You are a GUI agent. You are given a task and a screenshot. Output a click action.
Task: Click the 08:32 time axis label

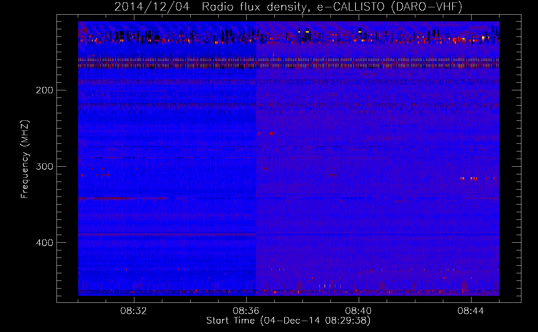click(134, 311)
